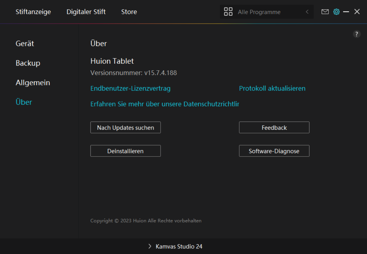
Task: Close the Huion Tablet window
Action: click(357, 12)
